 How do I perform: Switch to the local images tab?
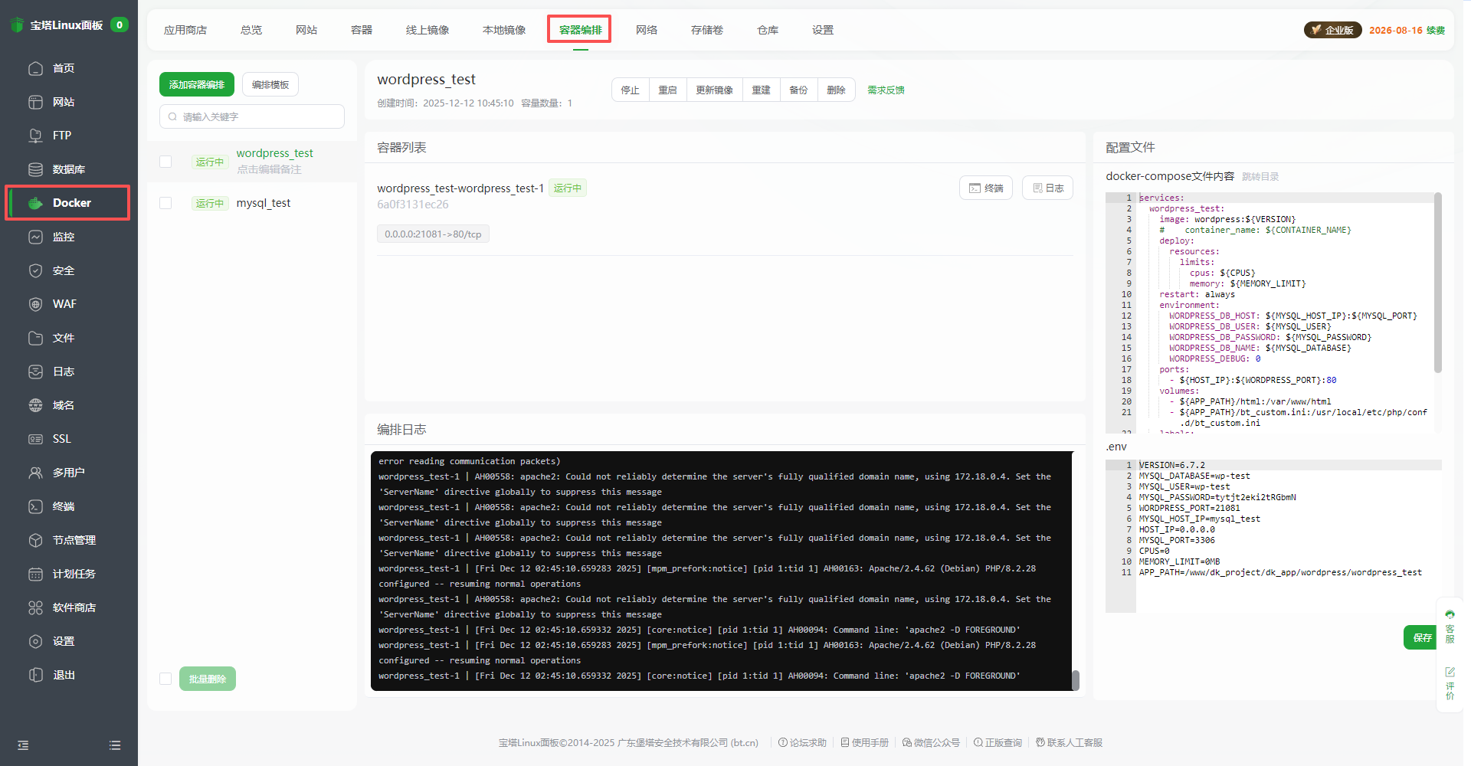[x=504, y=30]
